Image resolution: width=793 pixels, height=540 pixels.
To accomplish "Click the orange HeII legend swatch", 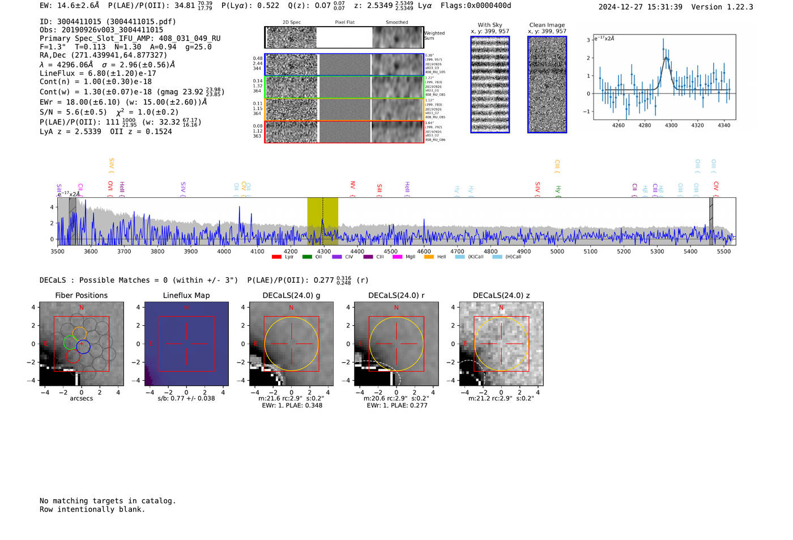I will pyautogui.click(x=429, y=257).
